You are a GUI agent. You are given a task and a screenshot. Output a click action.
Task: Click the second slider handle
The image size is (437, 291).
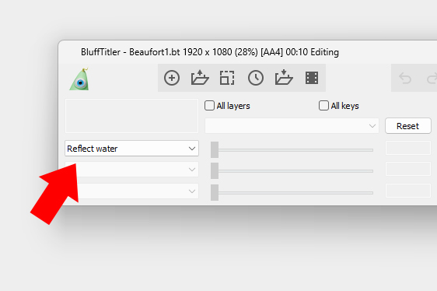(215, 170)
